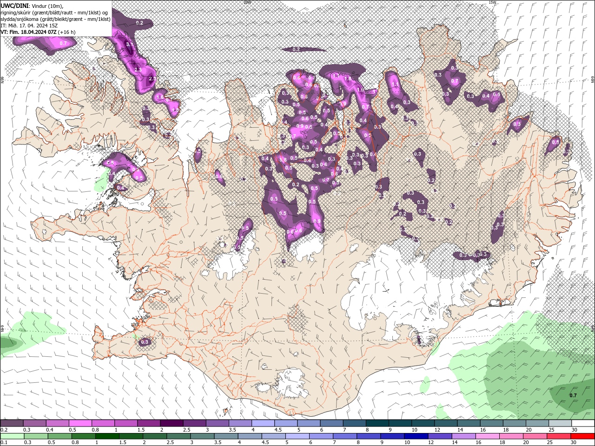This screenshot has height=446, width=595.
Task: Click the UWC/DINI title text
Action: pyautogui.click(x=14, y=5)
